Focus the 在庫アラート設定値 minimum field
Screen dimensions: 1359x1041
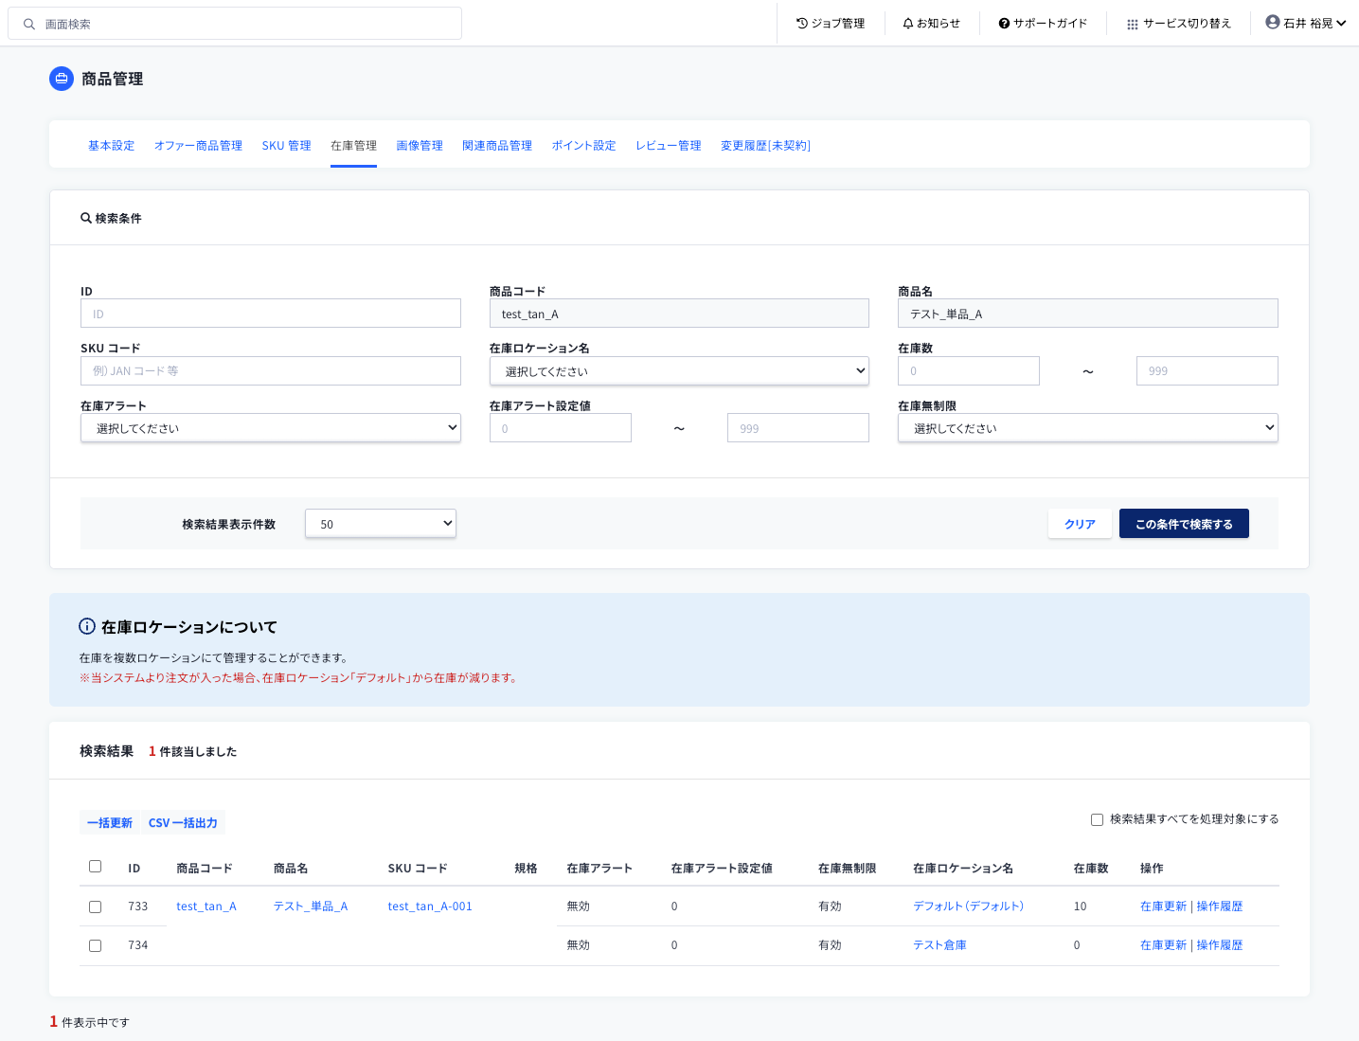pyautogui.click(x=561, y=427)
